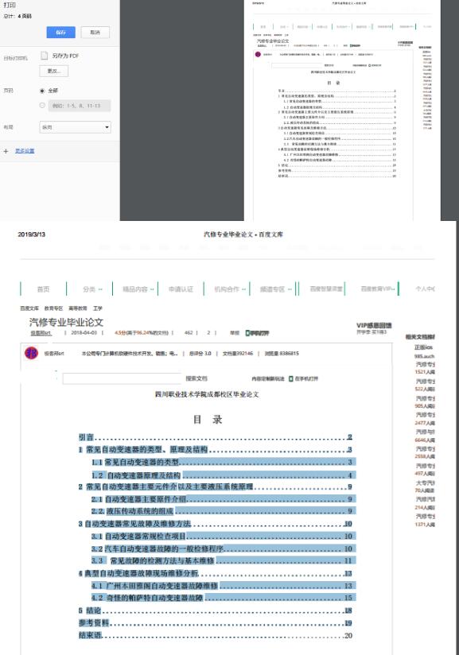Viewport: 459px width, 655px height.
Task: Open 申请认证 tab in enlarged page navigation
Action: point(181,289)
